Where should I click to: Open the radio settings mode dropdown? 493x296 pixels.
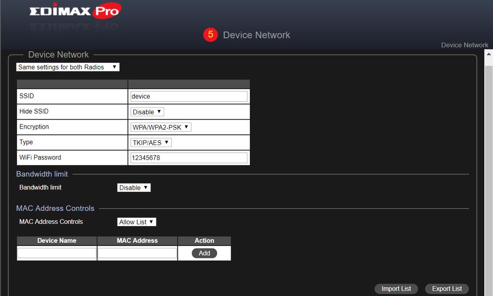(67, 67)
